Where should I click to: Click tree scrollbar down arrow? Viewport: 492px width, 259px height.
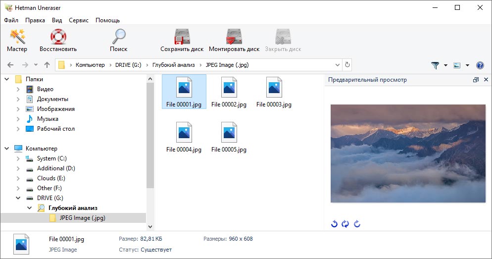(150, 227)
